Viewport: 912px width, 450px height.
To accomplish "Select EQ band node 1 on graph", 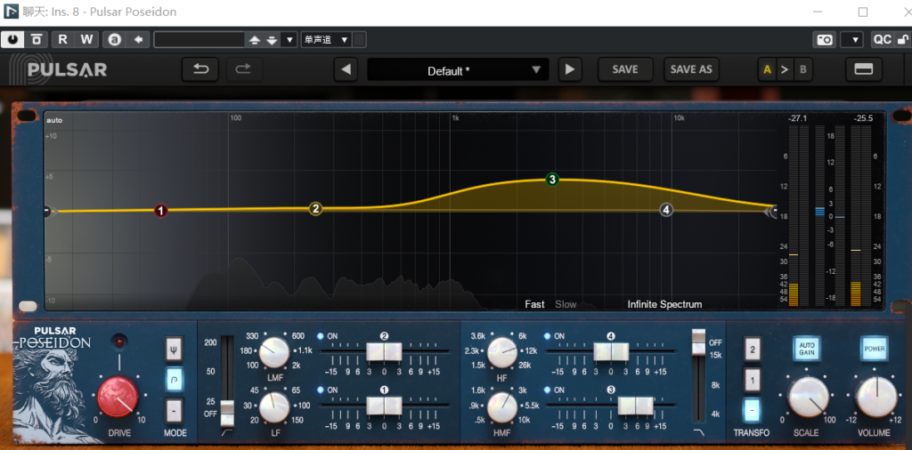I will pyautogui.click(x=161, y=211).
